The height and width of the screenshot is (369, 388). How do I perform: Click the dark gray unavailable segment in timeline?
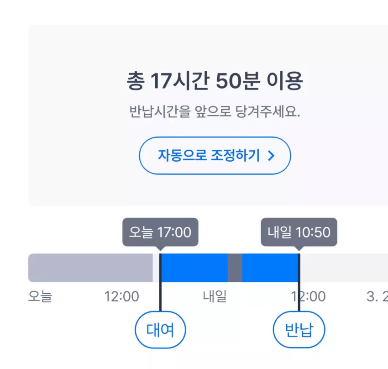click(235, 268)
